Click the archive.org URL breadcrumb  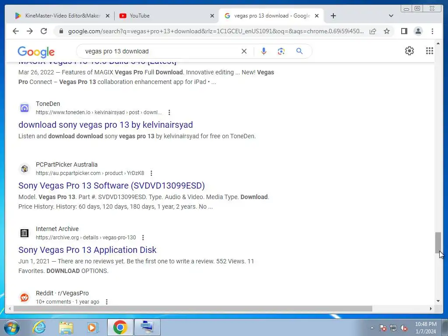pyautogui.click(x=86, y=238)
